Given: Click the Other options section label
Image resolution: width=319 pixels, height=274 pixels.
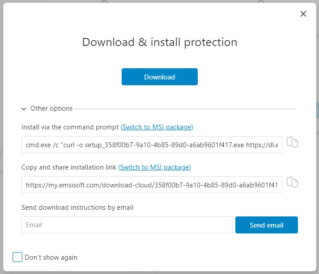Looking at the screenshot, I should click(51, 108).
